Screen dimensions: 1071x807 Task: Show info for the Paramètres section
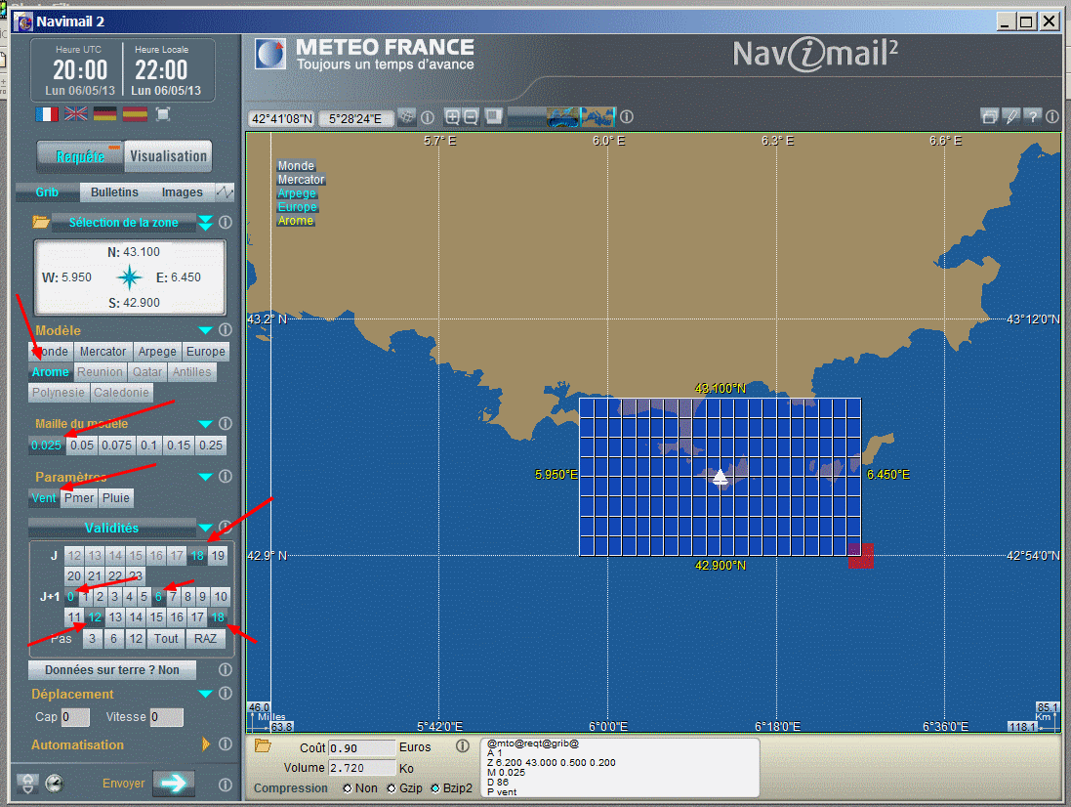pos(226,476)
